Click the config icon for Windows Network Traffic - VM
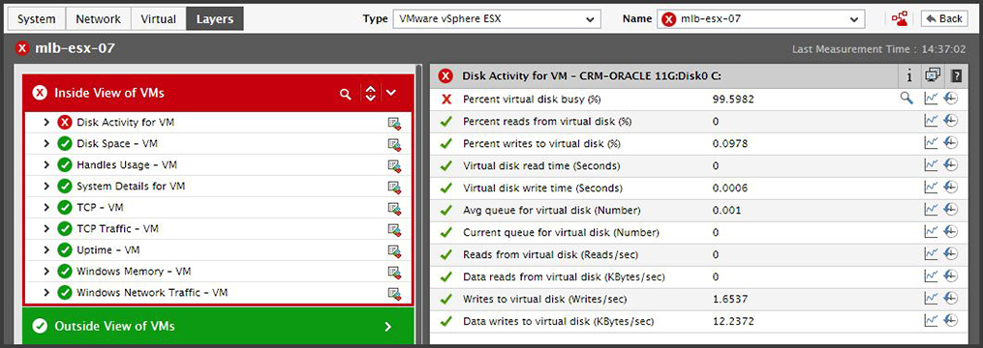This screenshot has width=983, height=348. pos(394,294)
